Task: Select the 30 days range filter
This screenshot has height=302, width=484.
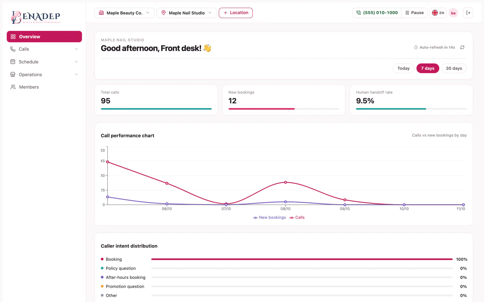Action: [x=454, y=68]
